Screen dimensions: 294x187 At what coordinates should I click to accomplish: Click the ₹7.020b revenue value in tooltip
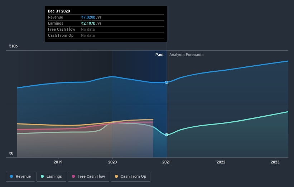[88, 17]
